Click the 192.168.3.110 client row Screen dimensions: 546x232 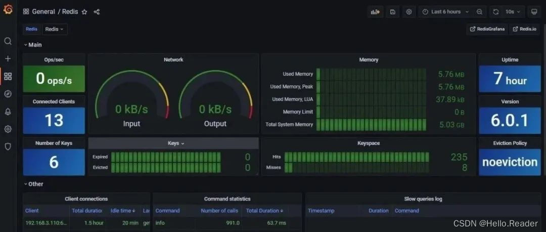coord(86,223)
